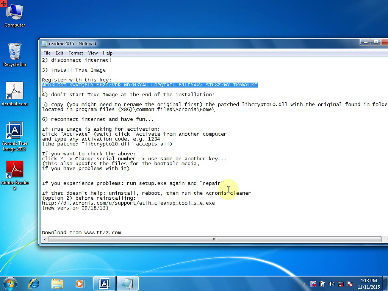Click line "If that doesn't help: uninstall, reboot"
The image size is (388, 291).
[x=146, y=193]
